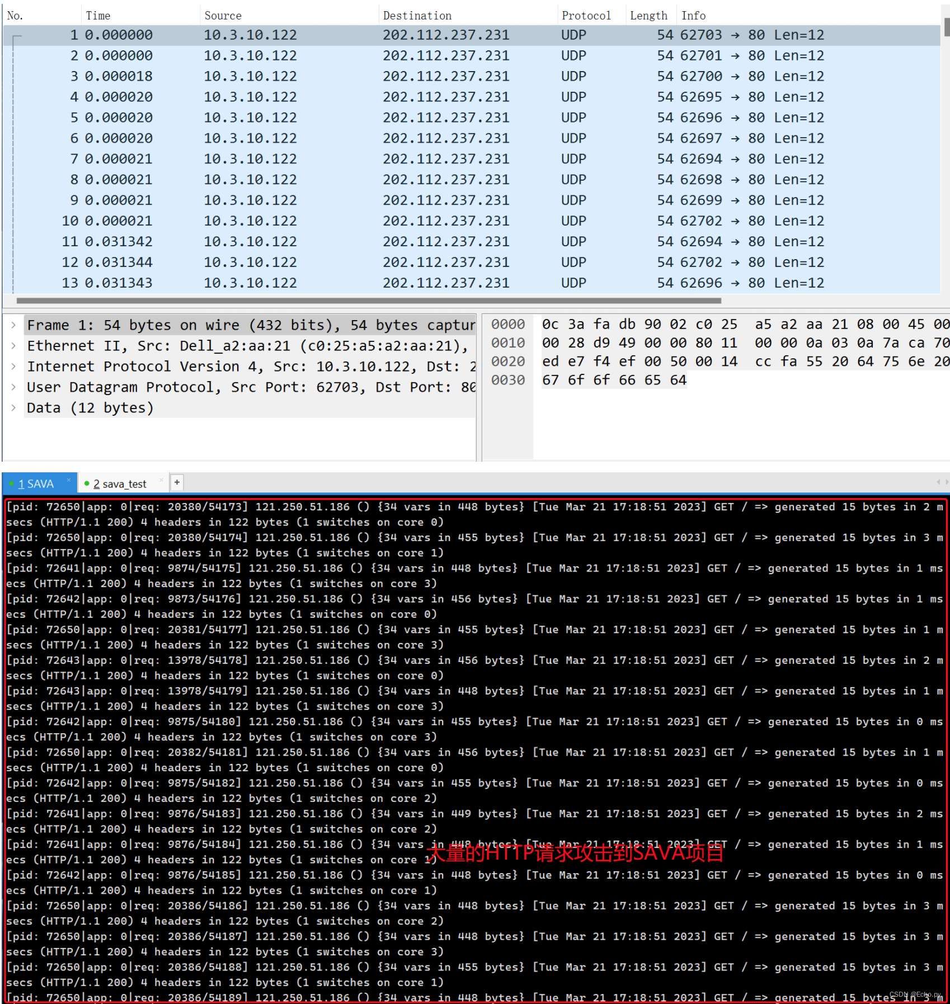Select packet 2 with port 62701
This screenshot has height=1004, width=950.
pos(471,56)
